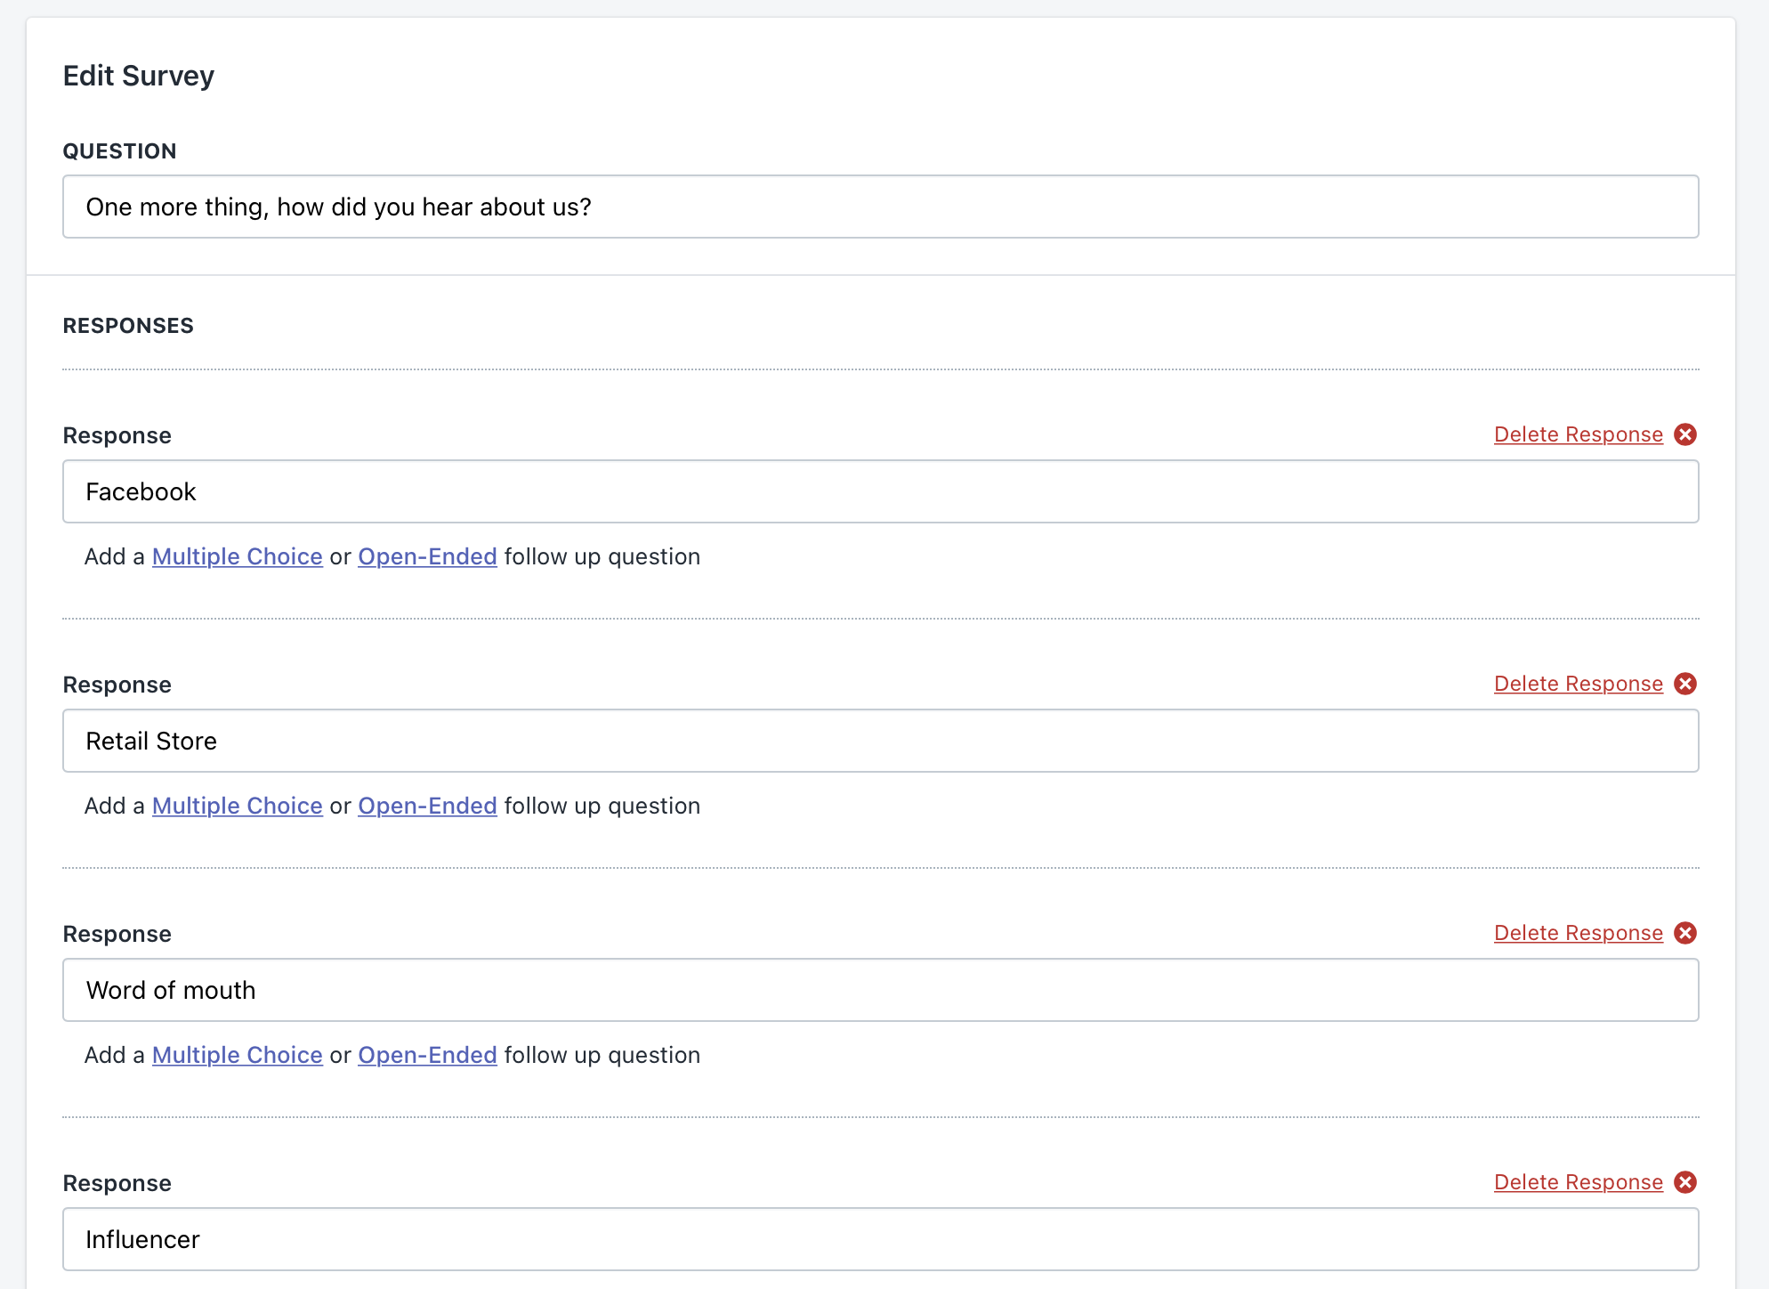Focus the survey Question text field
The width and height of the screenshot is (1769, 1289).
coord(880,207)
